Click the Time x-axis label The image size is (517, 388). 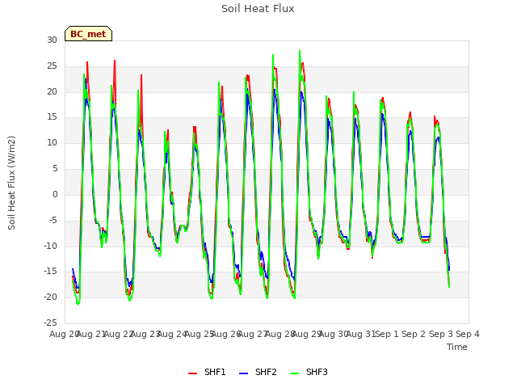457,347
